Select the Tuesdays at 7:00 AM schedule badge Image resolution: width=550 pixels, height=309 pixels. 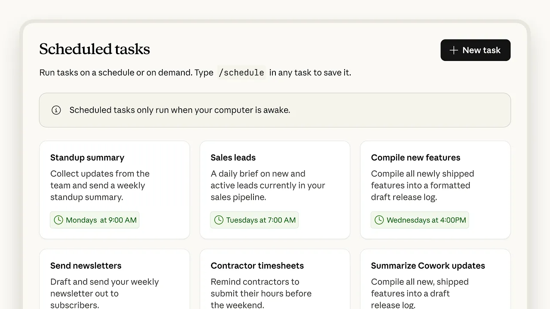(x=254, y=220)
